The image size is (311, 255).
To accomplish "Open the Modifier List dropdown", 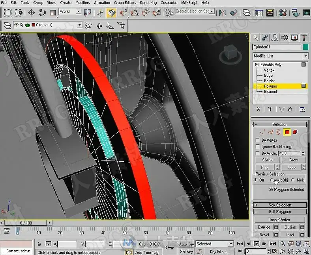I will pos(305,56).
